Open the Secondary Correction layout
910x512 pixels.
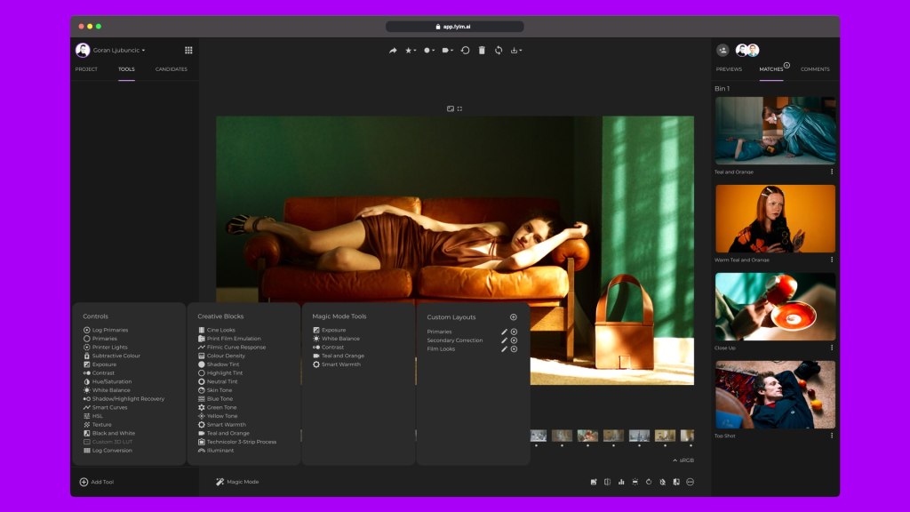[x=454, y=340]
